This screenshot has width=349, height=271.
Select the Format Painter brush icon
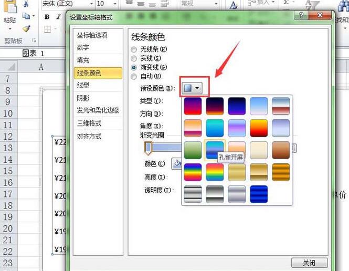[x=26, y=29]
